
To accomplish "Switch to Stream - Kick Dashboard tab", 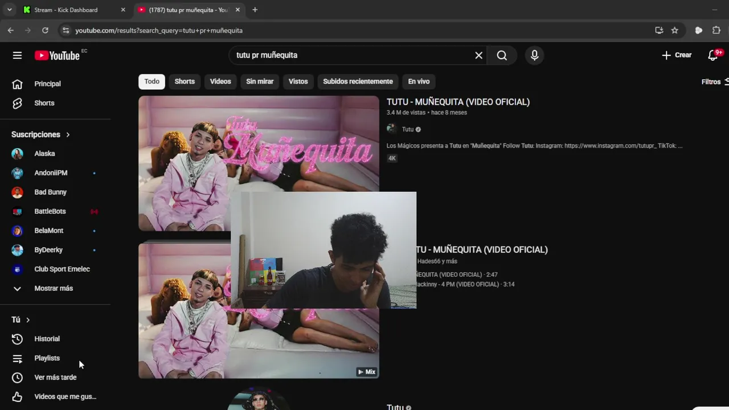I will tap(65, 10).
